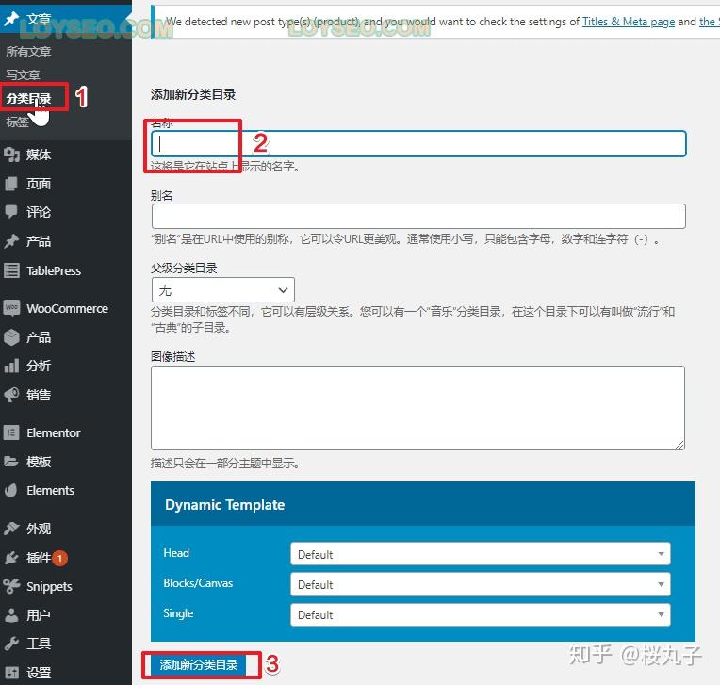The image size is (720, 685).
Task: Open the 页面 menu label
Action: point(39,184)
